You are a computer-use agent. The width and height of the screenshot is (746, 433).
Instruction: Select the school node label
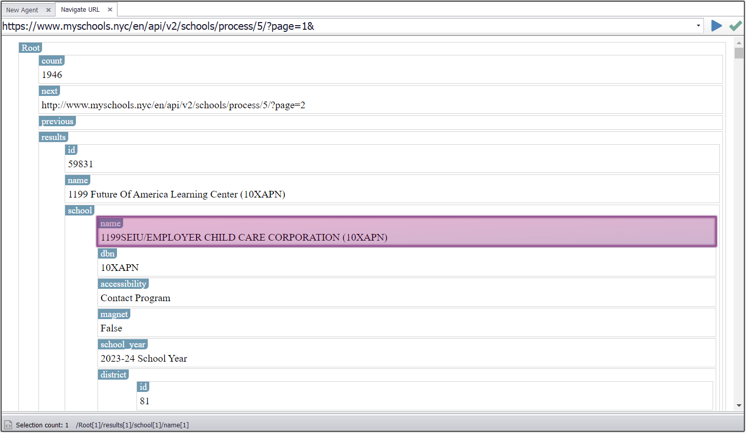pyautogui.click(x=80, y=210)
